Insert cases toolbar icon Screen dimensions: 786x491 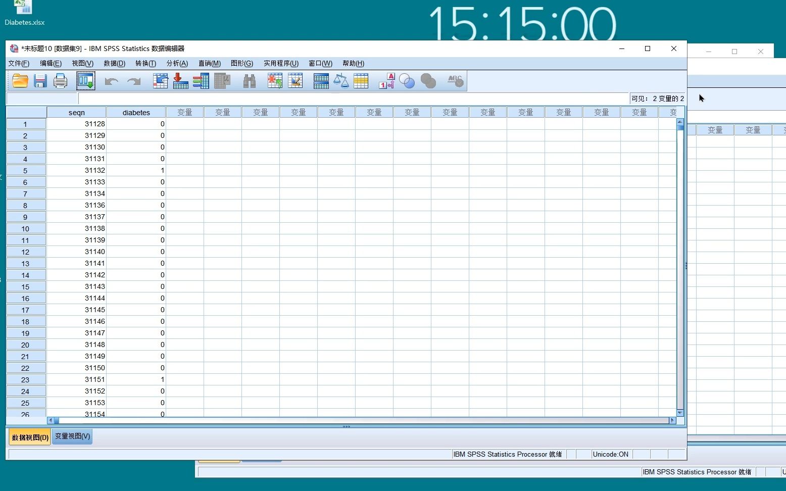pyautogui.click(x=275, y=81)
